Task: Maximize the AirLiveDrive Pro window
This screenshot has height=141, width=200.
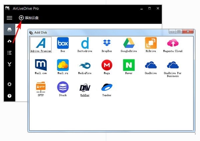Action: click(149, 8)
